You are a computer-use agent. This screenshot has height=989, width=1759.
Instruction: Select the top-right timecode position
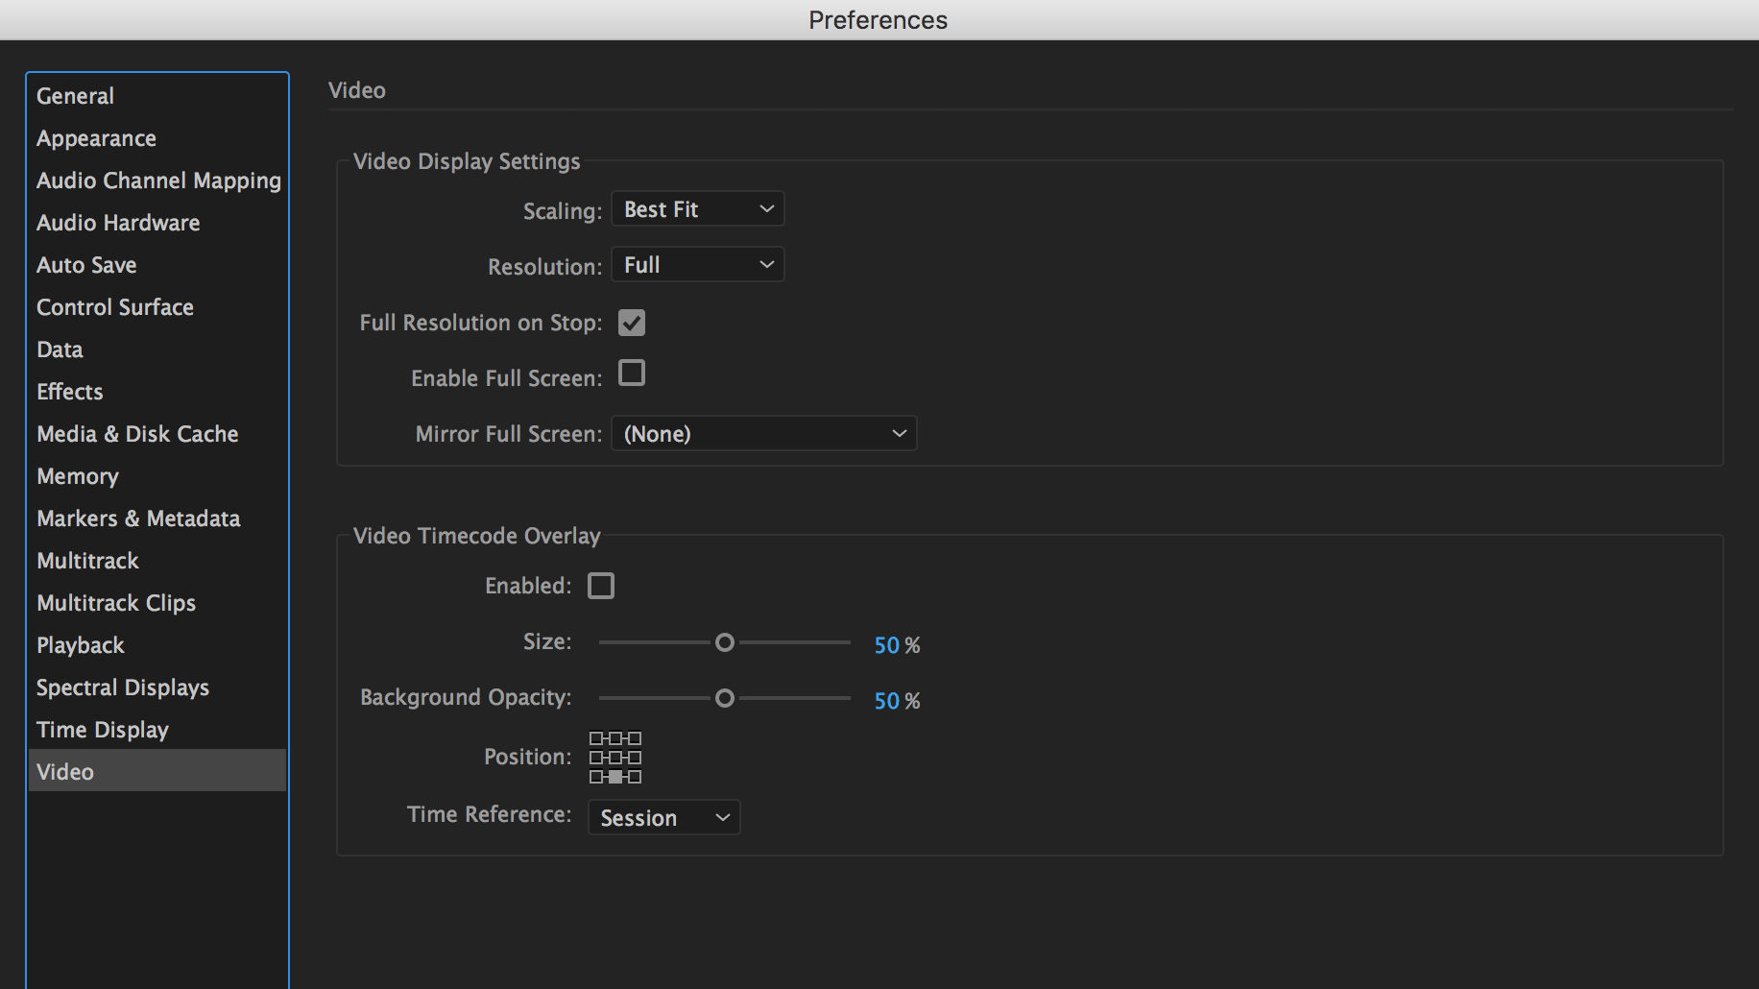click(x=635, y=737)
